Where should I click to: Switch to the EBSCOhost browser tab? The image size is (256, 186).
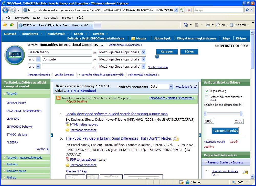tap(56, 25)
